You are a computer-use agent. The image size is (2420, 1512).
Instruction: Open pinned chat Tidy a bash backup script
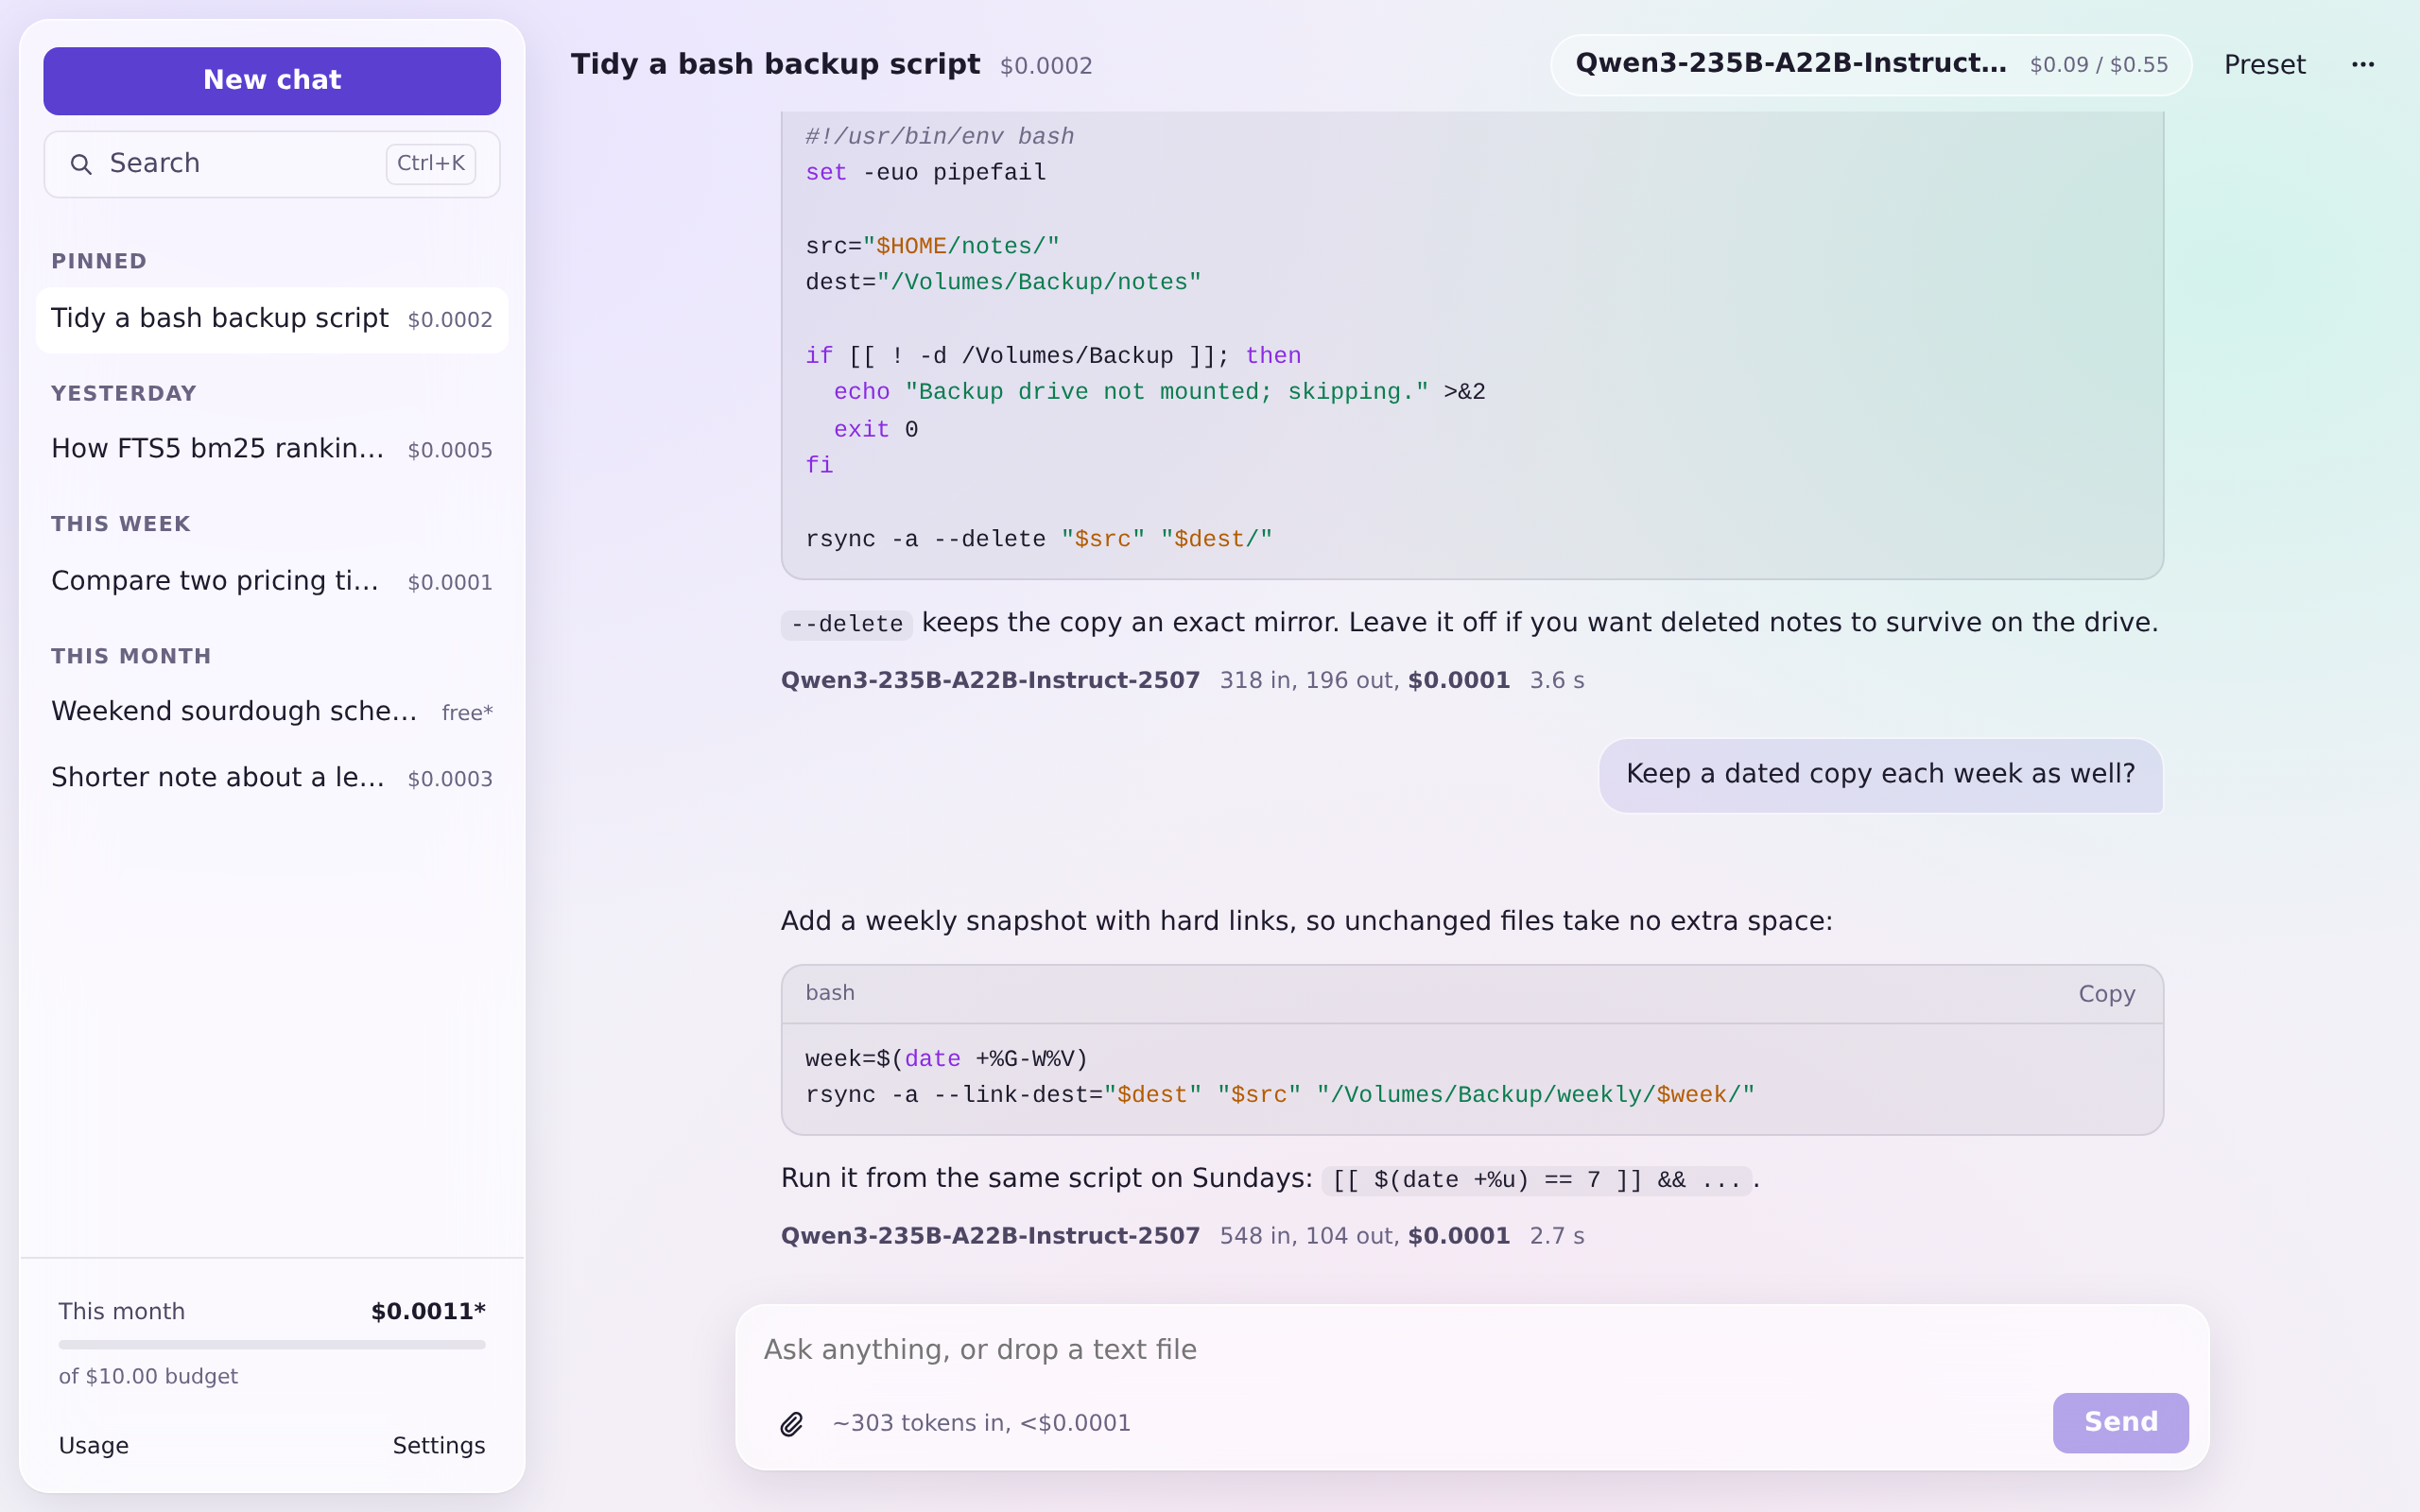pos(272,319)
